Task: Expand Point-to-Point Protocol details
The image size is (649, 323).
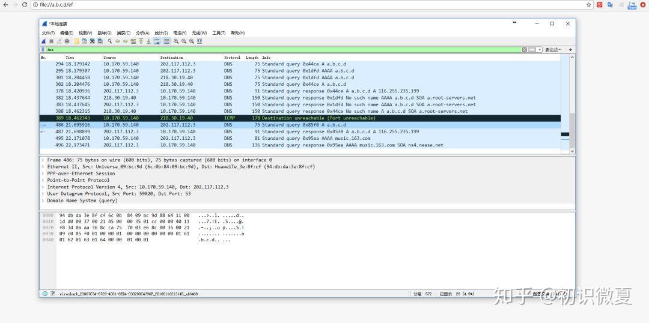Action: click(43, 180)
